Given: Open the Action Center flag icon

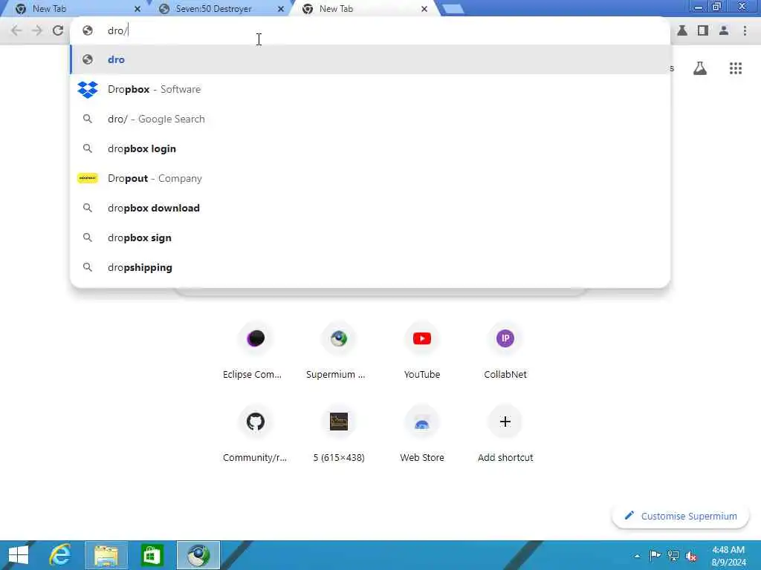Looking at the screenshot, I should (x=655, y=555).
